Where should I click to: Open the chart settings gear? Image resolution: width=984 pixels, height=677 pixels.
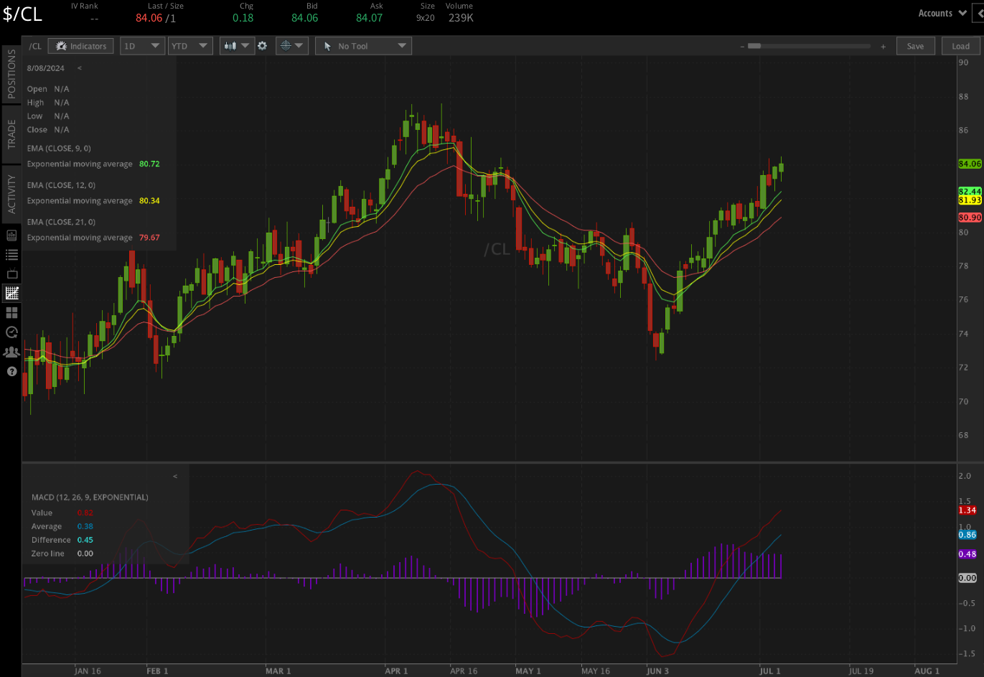pos(262,45)
